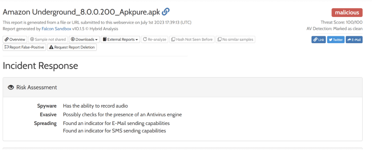Click the Threat Score 100/100 text
Image resolution: width=372 pixels, height=150 pixels.
coord(341,22)
